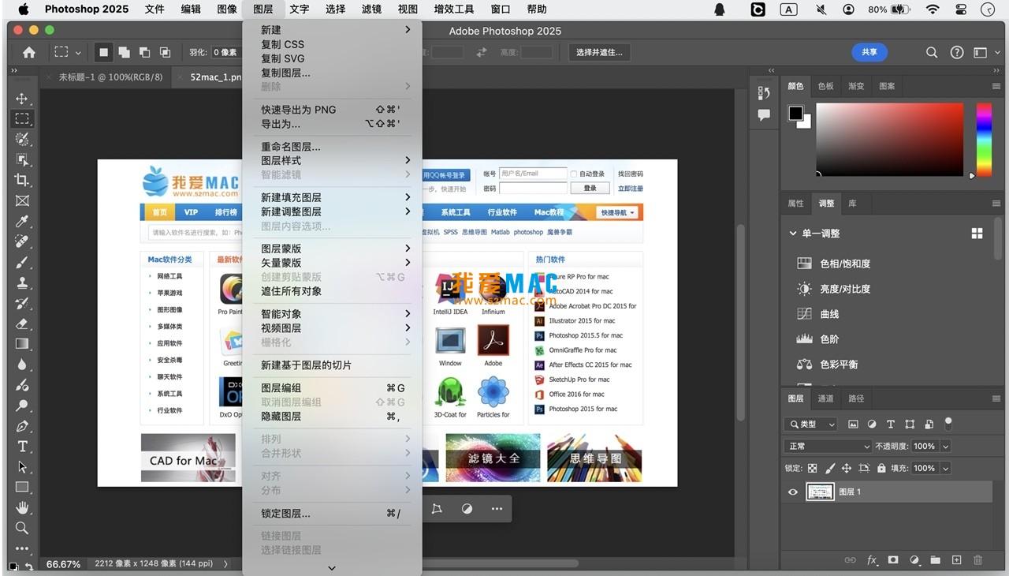
Task: Select the Zoom tool at toolbar bottom
Action: (x=22, y=529)
